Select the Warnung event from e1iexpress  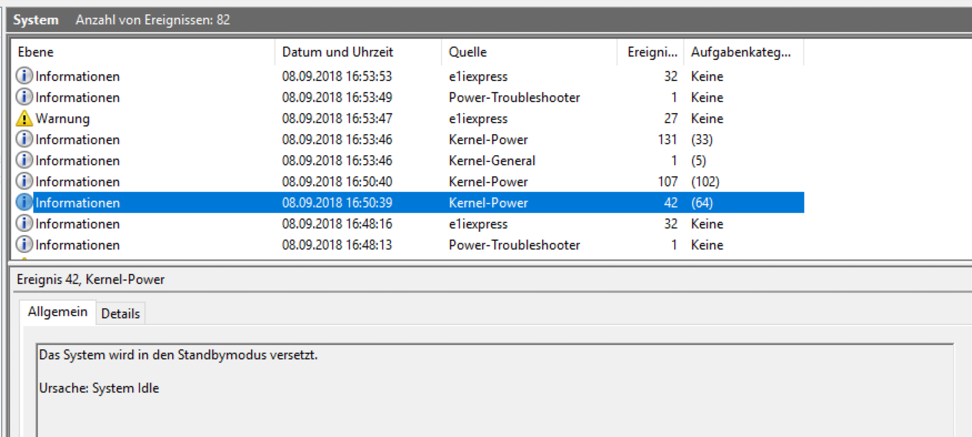point(408,118)
